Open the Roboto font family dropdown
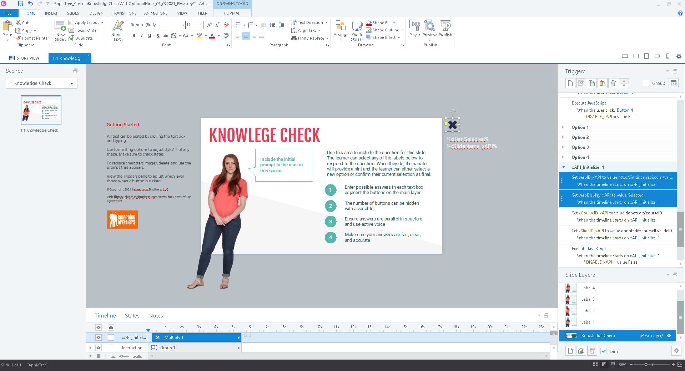 click(x=182, y=25)
